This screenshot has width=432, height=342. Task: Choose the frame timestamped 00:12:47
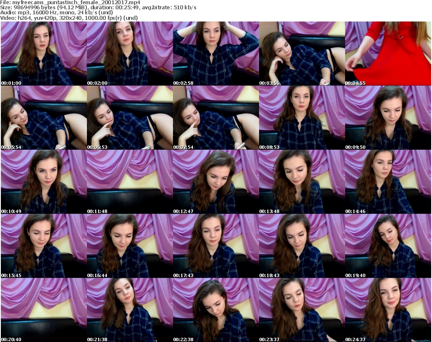[x=216, y=182]
